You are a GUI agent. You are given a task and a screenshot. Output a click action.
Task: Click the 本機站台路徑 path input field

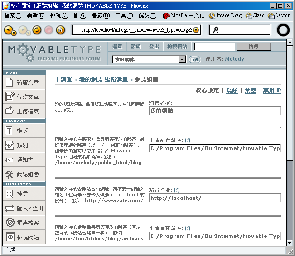pyautogui.click(x=215, y=148)
